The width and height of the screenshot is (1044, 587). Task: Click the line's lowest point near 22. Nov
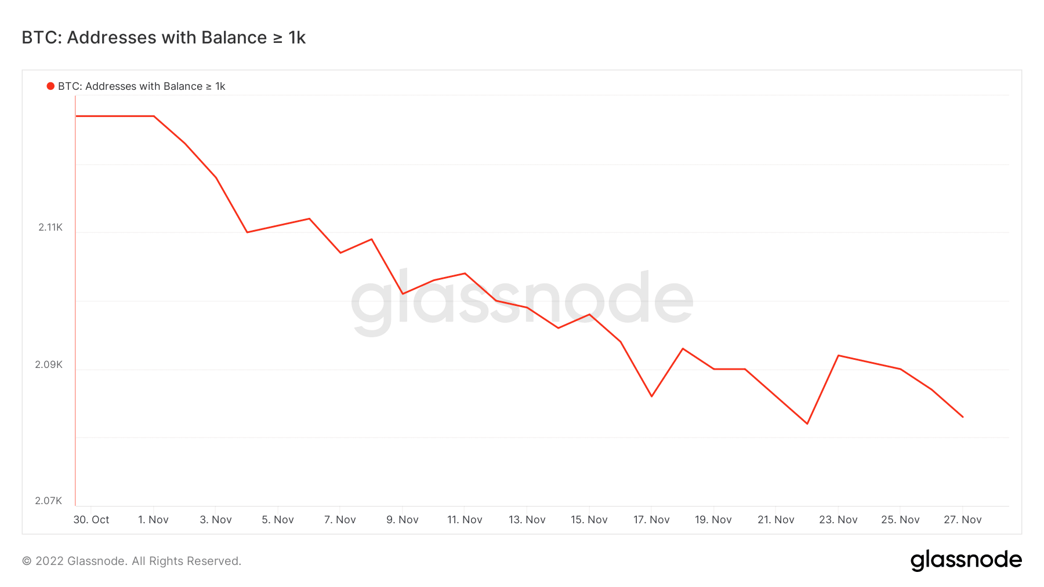807,424
